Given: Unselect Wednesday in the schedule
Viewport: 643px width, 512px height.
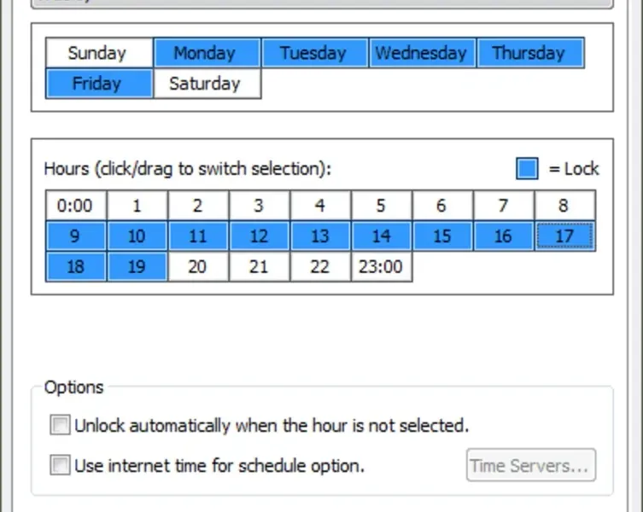Looking at the screenshot, I should pos(421,53).
